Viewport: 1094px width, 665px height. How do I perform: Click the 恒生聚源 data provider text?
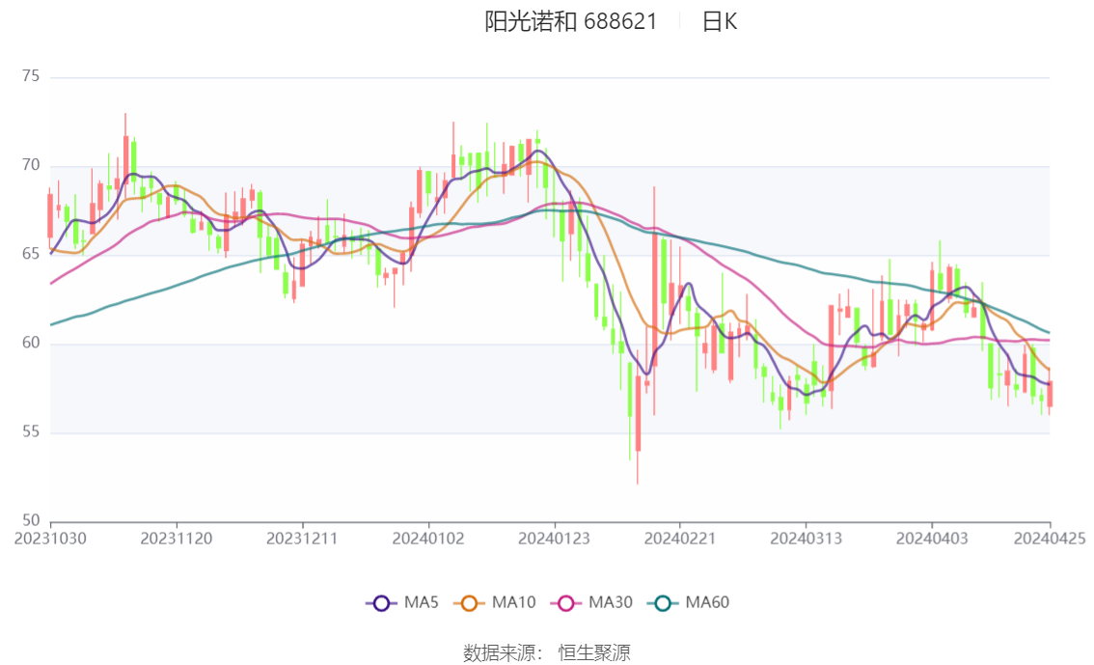point(594,653)
